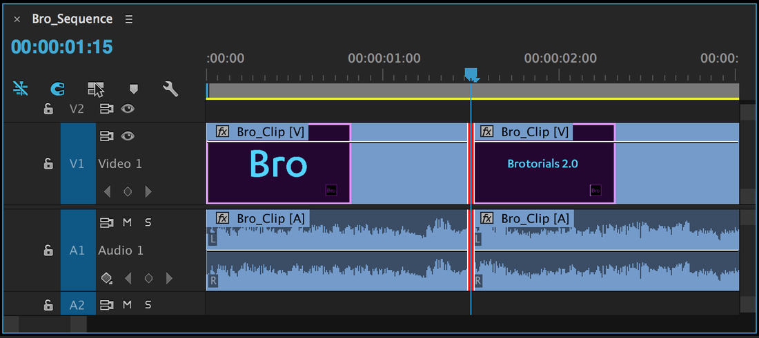
Task: Open A1 show keyframes dropdown
Action: (106, 279)
